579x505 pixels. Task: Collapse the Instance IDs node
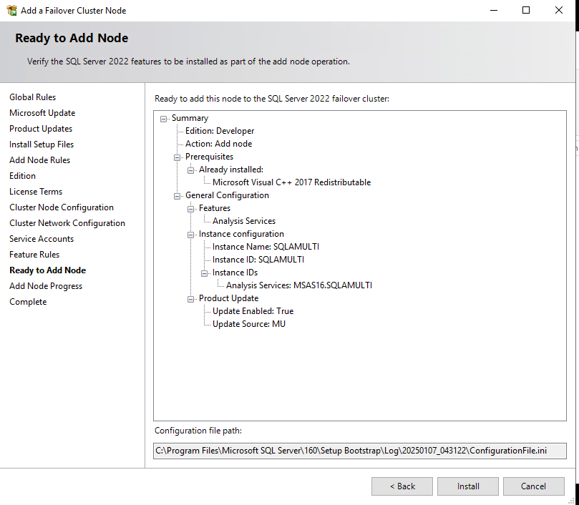pyautogui.click(x=204, y=273)
